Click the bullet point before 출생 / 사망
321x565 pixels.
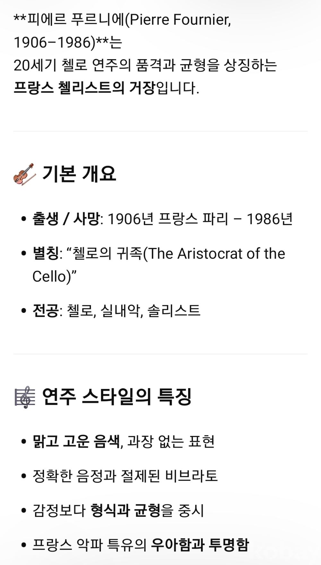23,219
